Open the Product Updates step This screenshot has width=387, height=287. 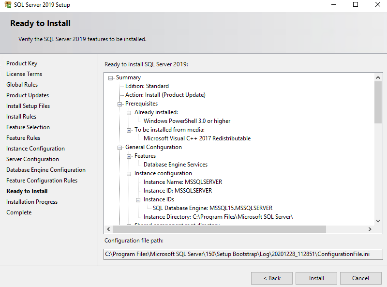[x=28, y=95]
